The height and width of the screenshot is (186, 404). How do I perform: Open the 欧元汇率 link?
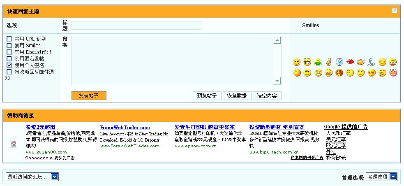click(336, 146)
